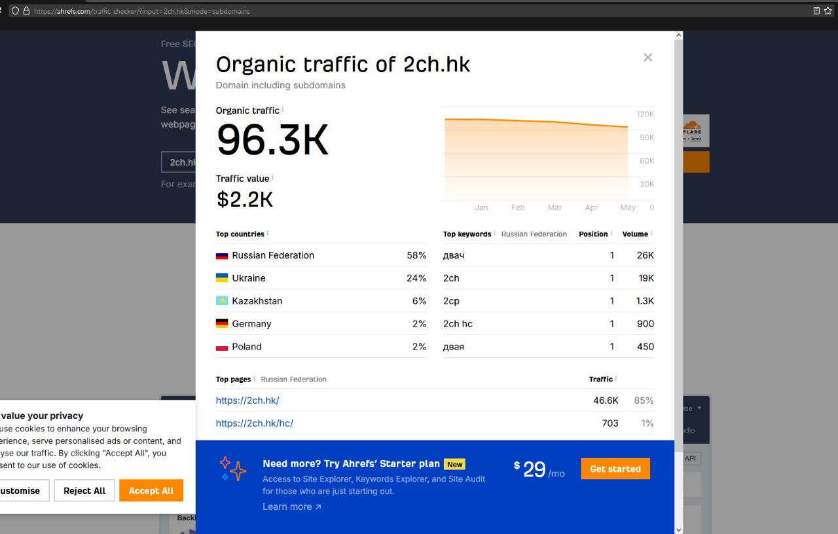Close the Organic traffic modal
The width and height of the screenshot is (838, 534).
click(647, 58)
